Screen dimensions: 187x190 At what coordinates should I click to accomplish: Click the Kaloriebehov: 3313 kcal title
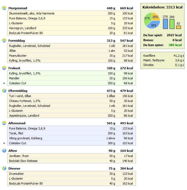[x=162, y=7]
